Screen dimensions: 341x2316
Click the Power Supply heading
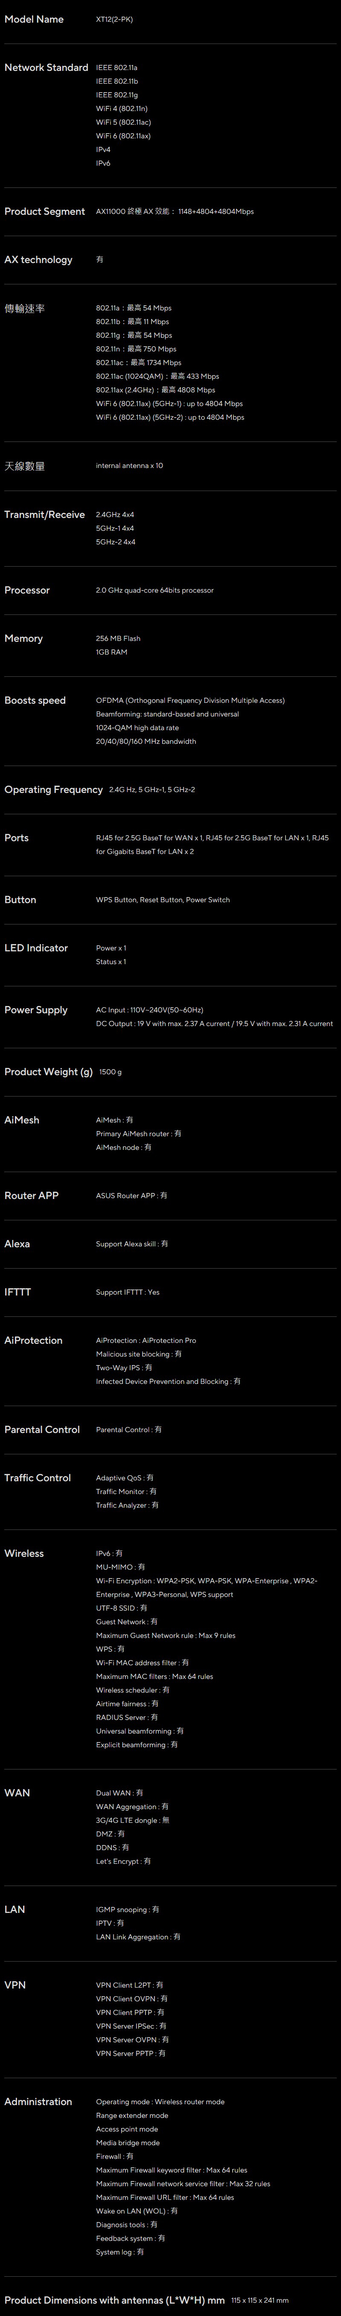[36, 1010]
